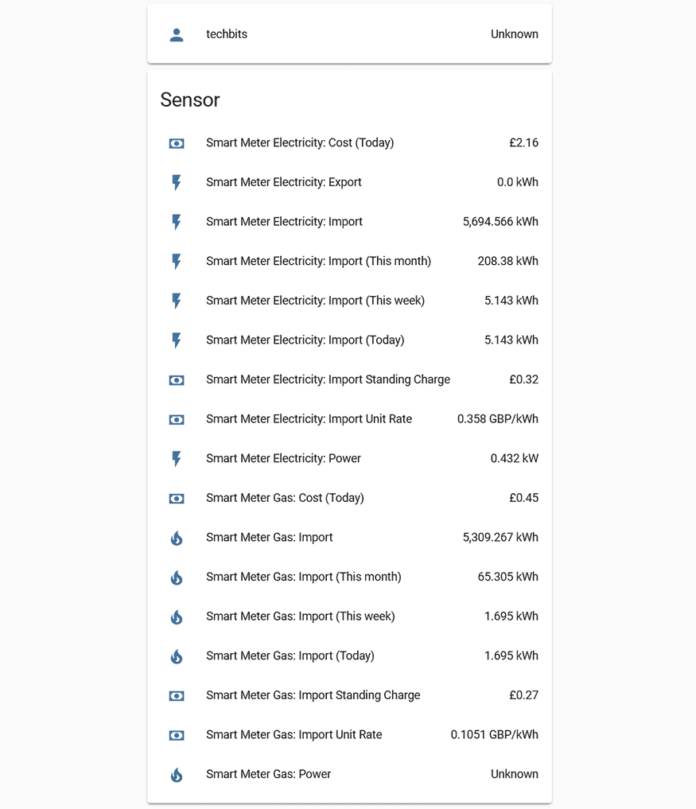This screenshot has height=809, width=696.
Task: Open the techbits entity row
Action: pos(349,34)
